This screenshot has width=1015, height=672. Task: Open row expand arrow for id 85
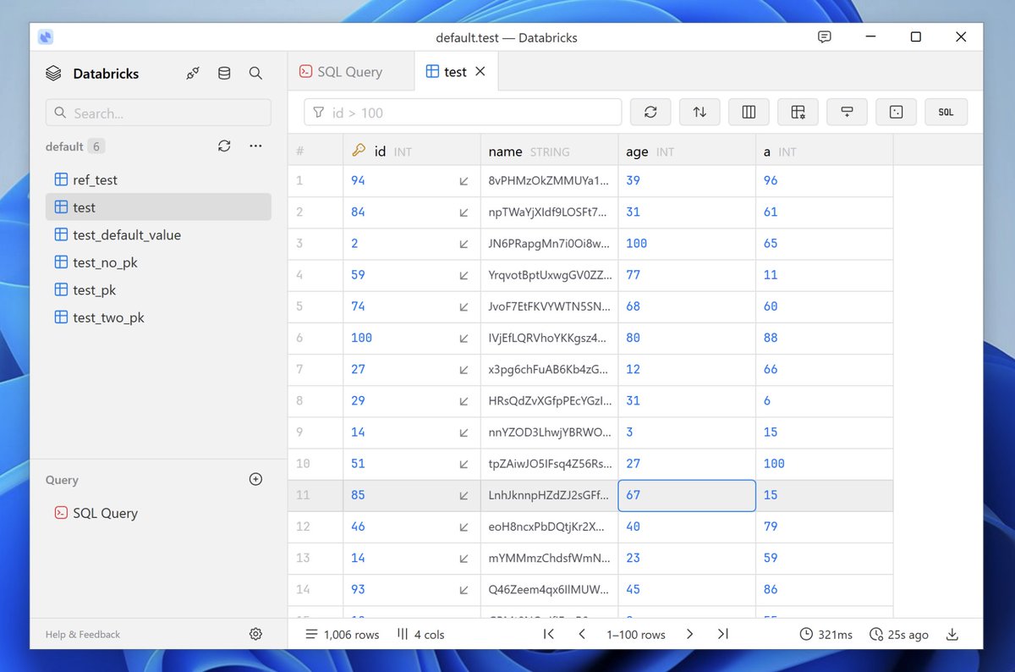[464, 495]
